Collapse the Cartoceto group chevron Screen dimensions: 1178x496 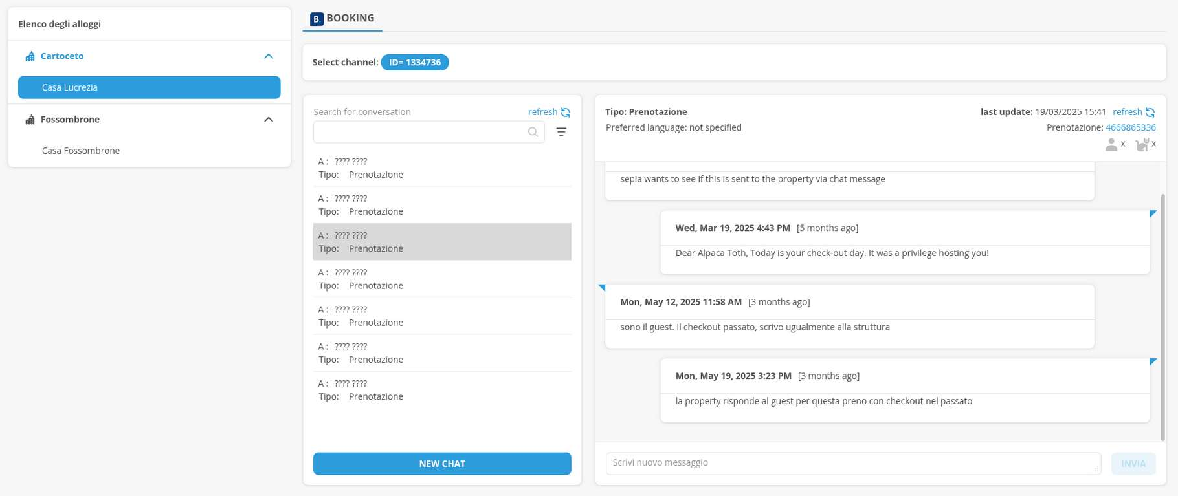pyautogui.click(x=269, y=56)
